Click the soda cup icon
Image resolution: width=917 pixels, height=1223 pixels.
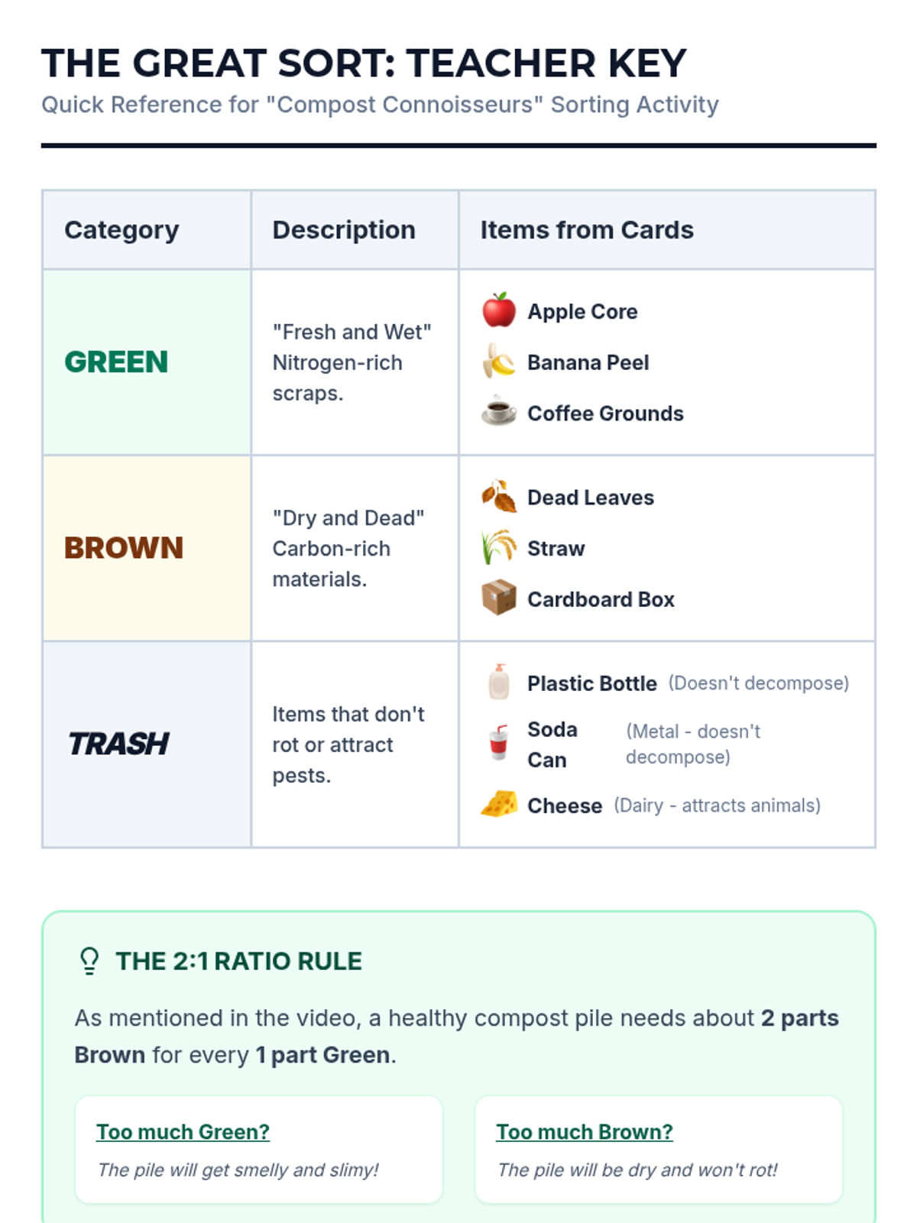(498, 743)
